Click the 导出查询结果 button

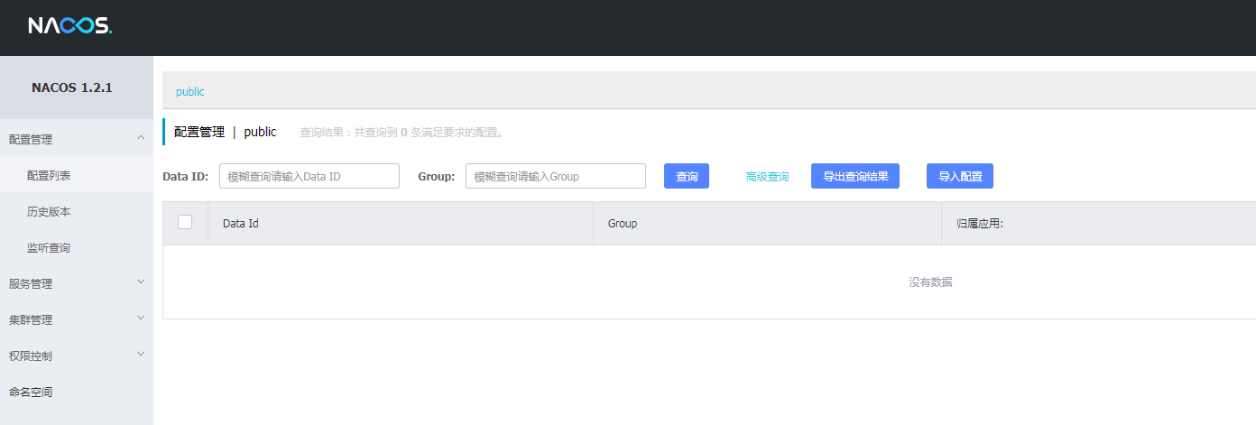855,176
